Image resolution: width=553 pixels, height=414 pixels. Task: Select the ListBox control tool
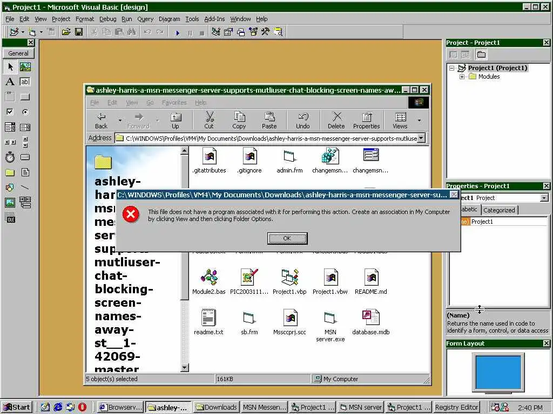click(x=25, y=127)
